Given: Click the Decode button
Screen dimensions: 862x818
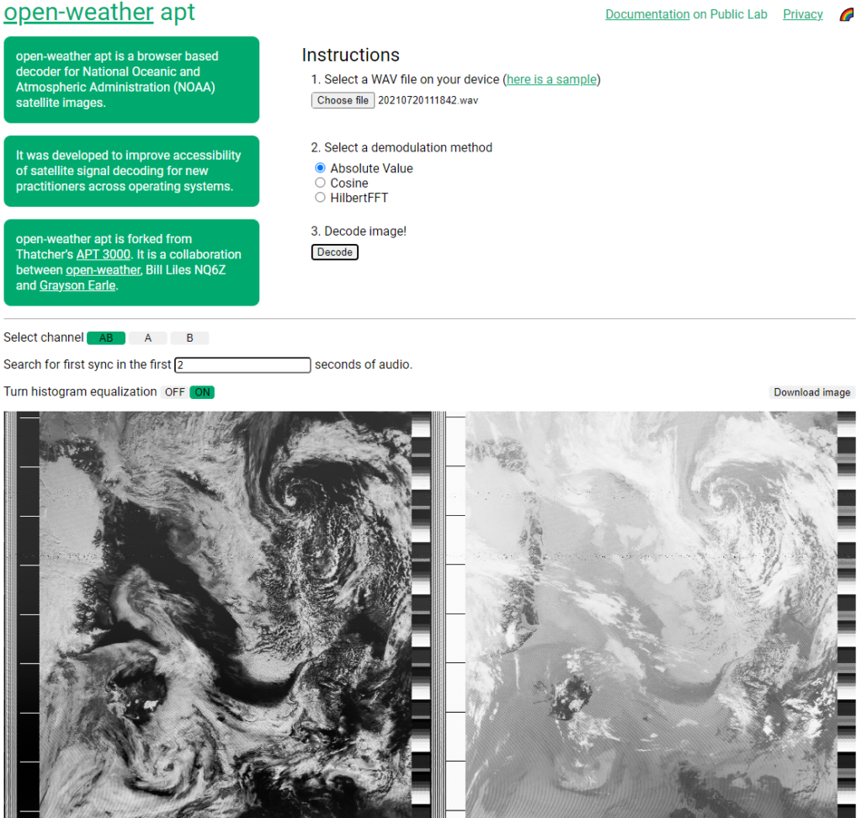Looking at the screenshot, I should (x=335, y=252).
